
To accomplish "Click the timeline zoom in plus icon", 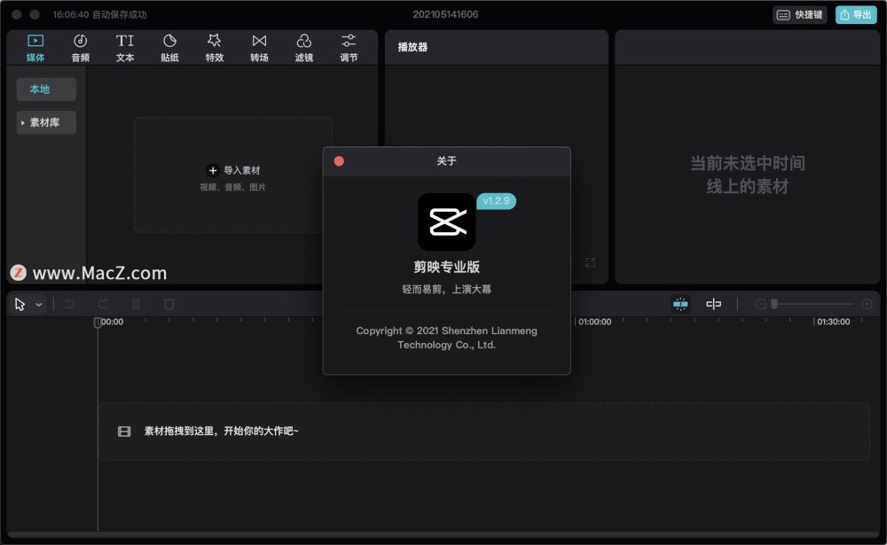I will (x=867, y=304).
